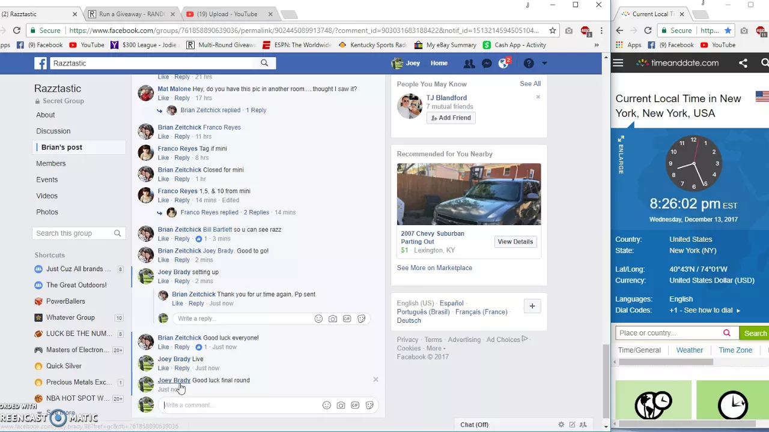Show more bookmarks in Facebook window
The height and width of the screenshot is (432, 769).
[x=596, y=45]
